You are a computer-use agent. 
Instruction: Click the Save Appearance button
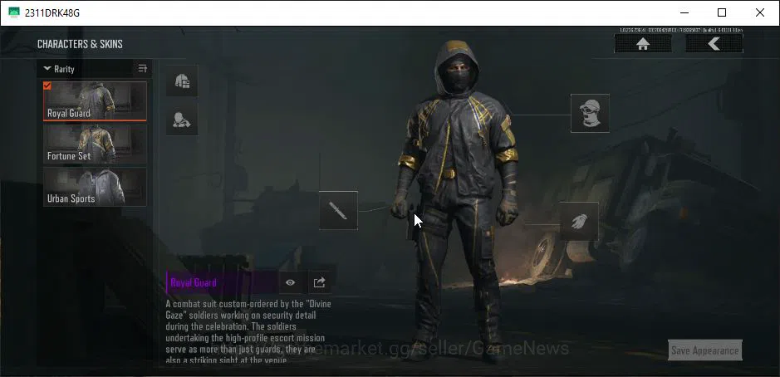coord(705,350)
